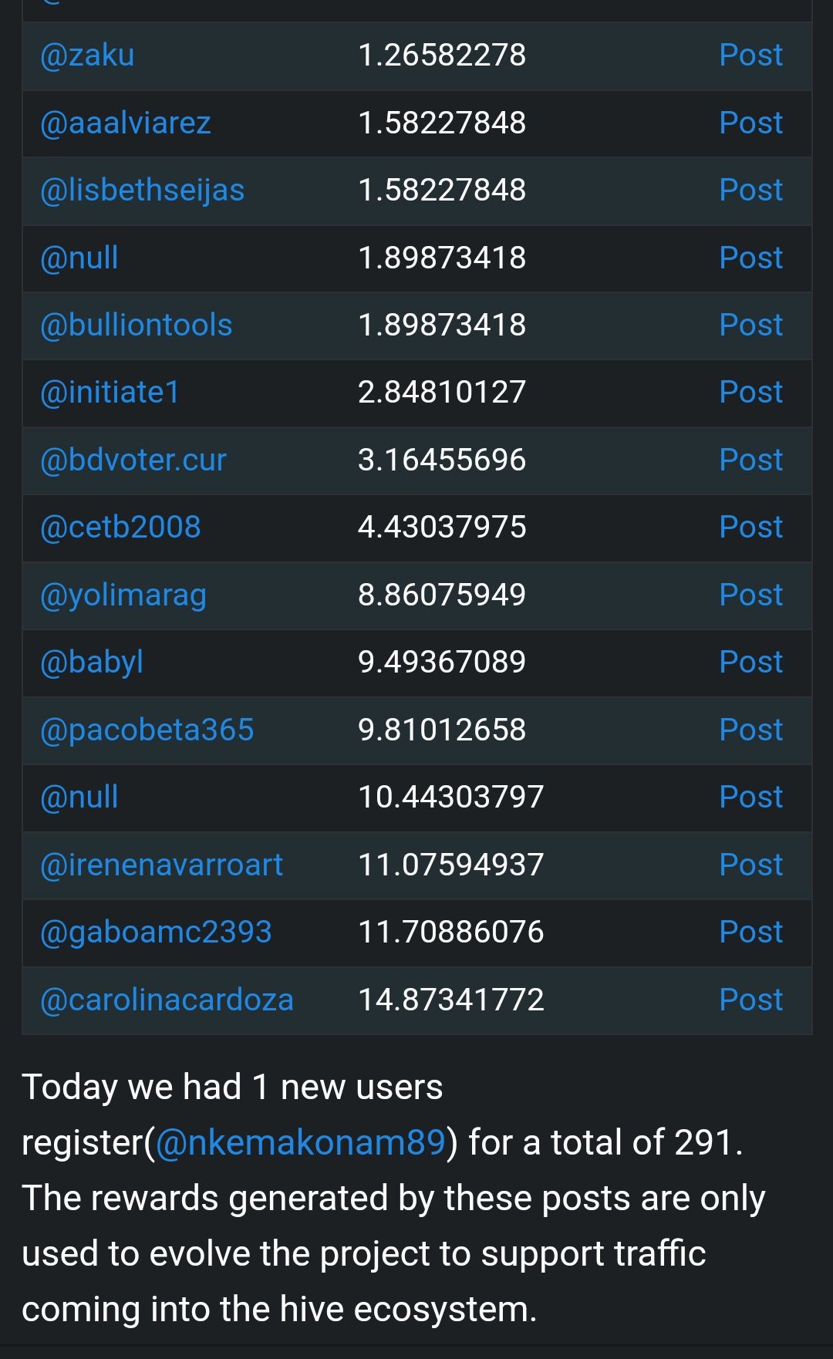Visit the @babyl profile link
Screen dimensions: 833x1359
pyautogui.click(x=92, y=663)
